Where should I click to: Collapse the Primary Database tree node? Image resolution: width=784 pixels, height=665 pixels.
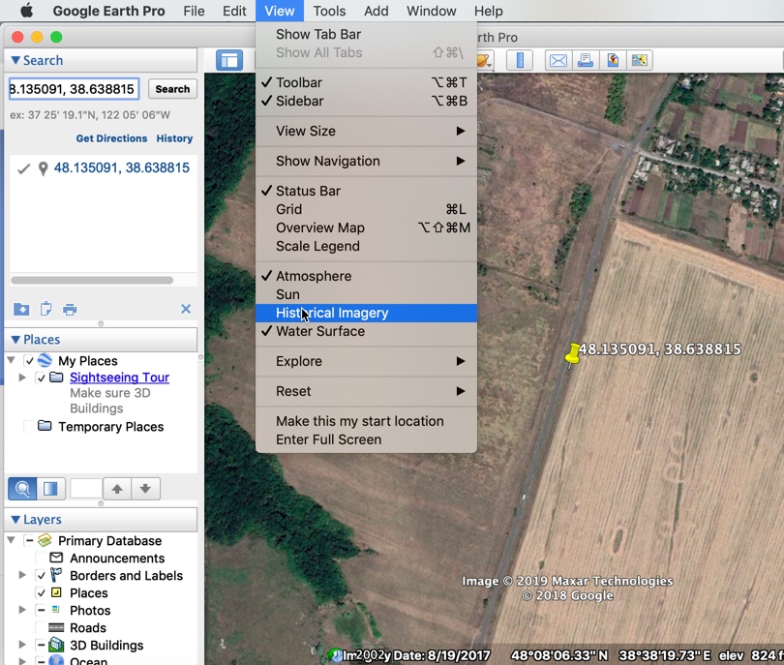click(11, 540)
